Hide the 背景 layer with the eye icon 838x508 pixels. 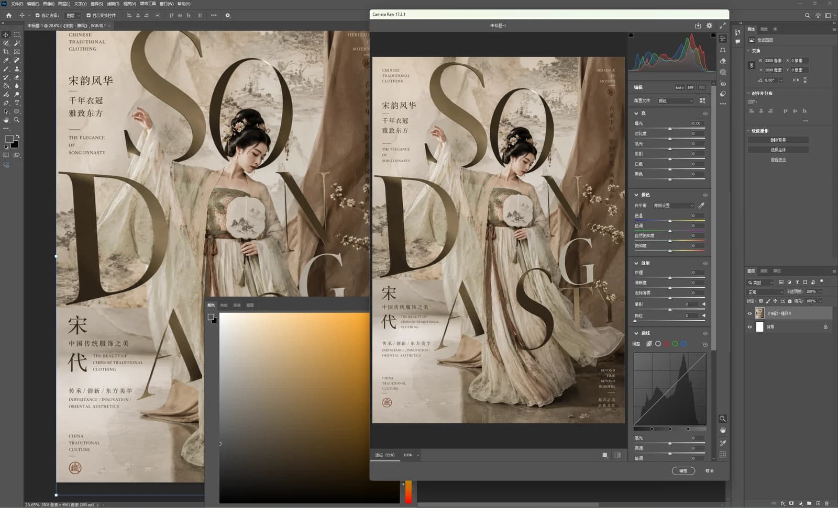[x=749, y=327]
